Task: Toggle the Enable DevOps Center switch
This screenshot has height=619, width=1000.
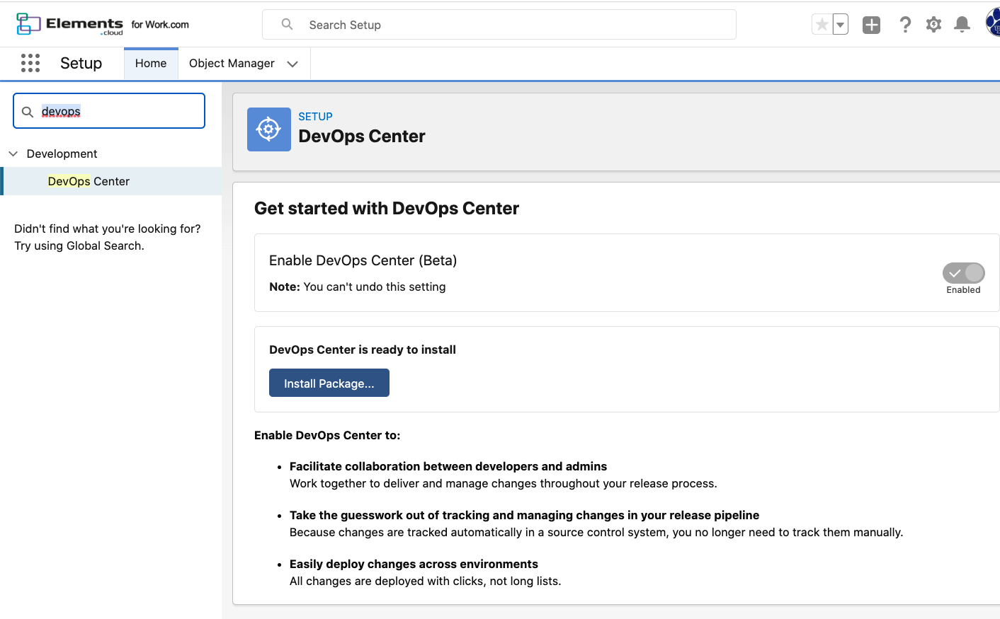Action: point(964,273)
